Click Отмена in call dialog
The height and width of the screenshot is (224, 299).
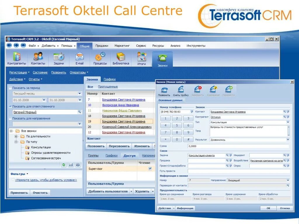point(285,208)
